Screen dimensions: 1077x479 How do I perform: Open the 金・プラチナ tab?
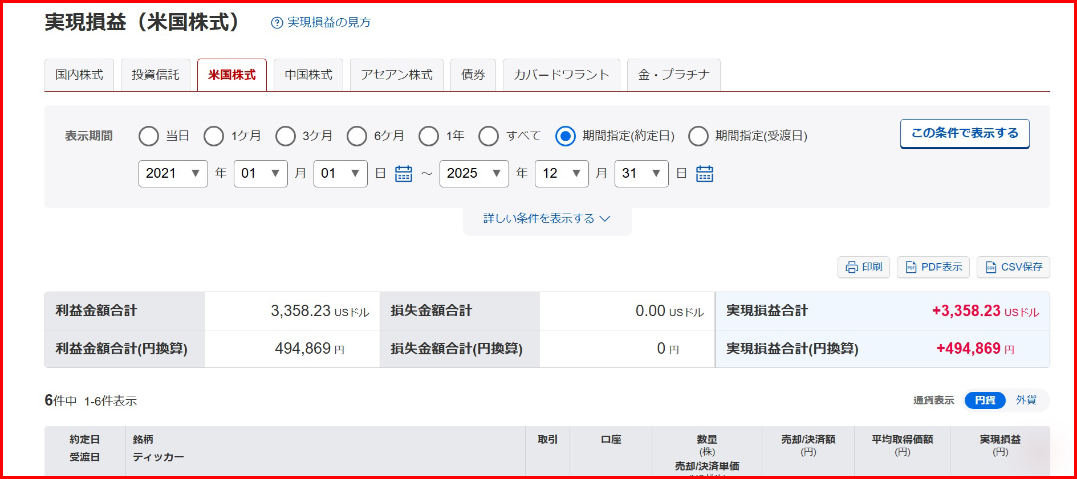(x=673, y=75)
